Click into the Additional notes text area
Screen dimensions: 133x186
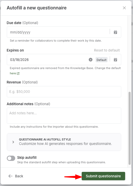(64, 116)
